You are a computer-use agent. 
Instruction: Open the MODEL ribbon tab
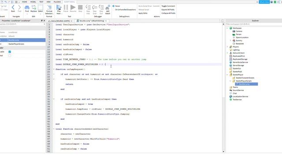[x=33, y=2]
